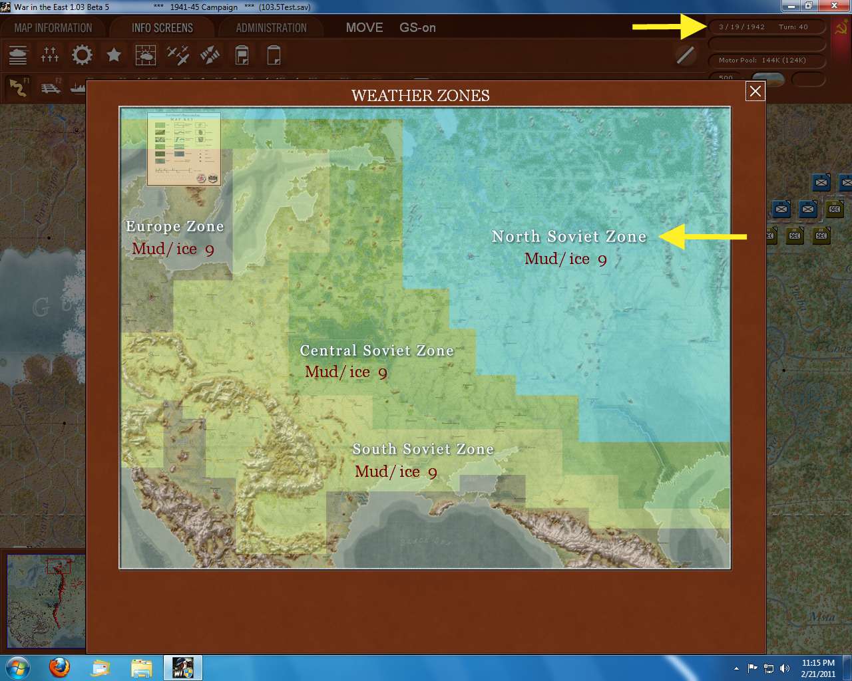Close the Weather Zones window
This screenshot has height=681, width=852.
pyautogui.click(x=755, y=91)
